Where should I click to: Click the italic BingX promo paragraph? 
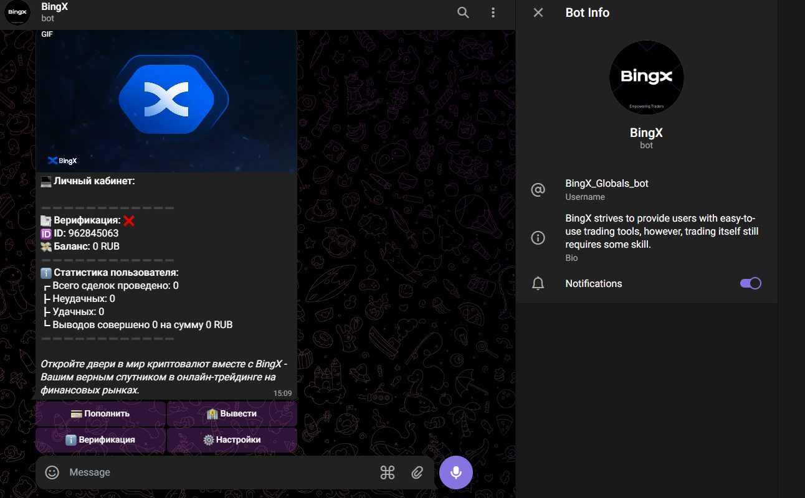[163, 377]
